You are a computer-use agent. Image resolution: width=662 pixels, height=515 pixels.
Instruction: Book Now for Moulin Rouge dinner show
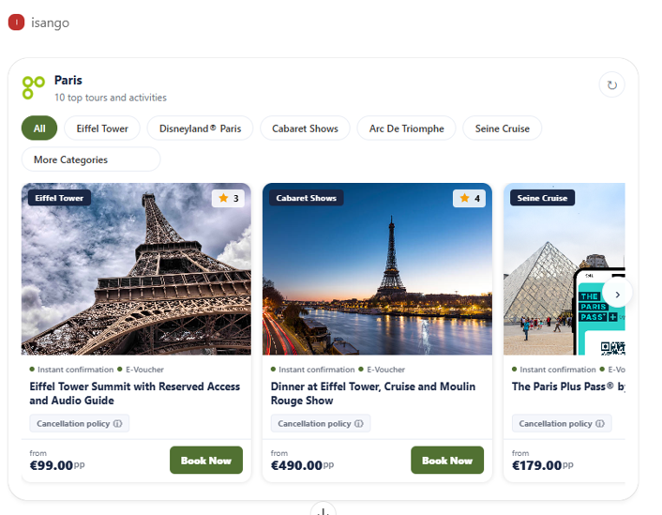click(x=447, y=461)
